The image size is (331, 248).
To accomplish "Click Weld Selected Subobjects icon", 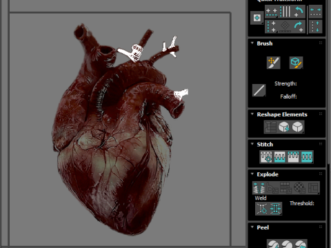I will [x=275, y=209].
